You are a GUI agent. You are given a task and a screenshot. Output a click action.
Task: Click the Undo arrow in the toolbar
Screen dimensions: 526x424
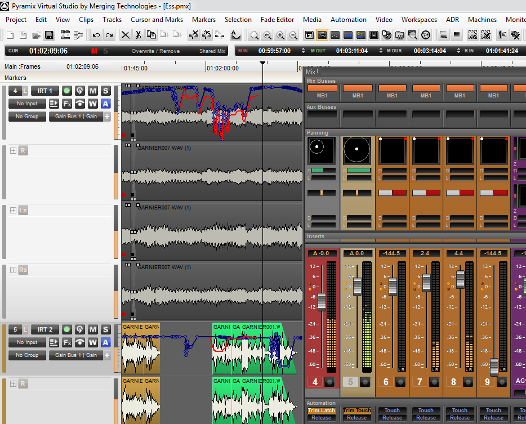(x=96, y=35)
